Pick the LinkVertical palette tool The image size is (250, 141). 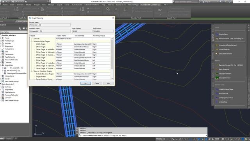click(221, 102)
